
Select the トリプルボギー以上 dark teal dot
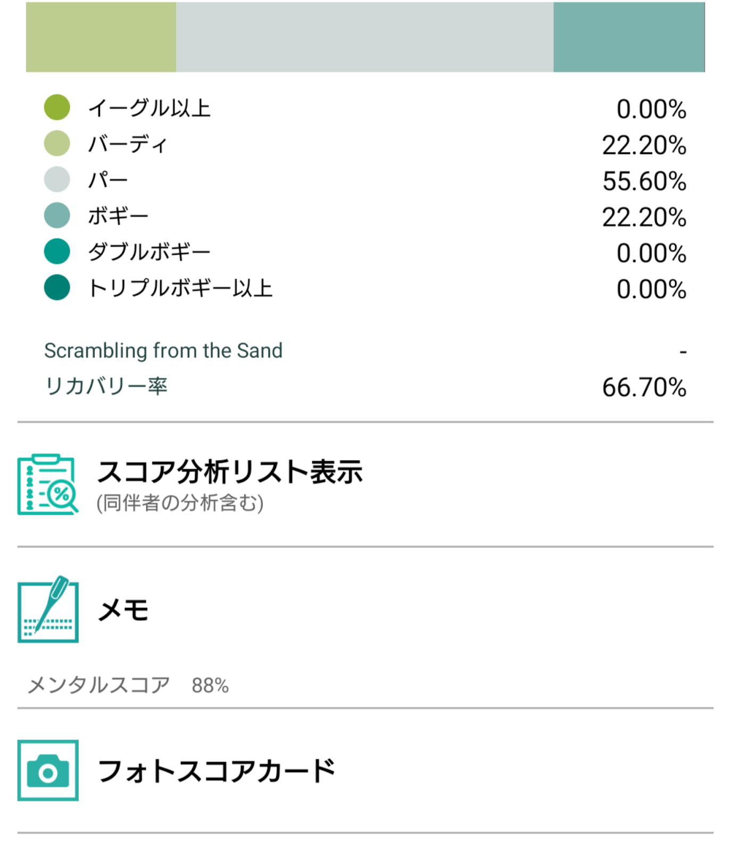(57, 288)
